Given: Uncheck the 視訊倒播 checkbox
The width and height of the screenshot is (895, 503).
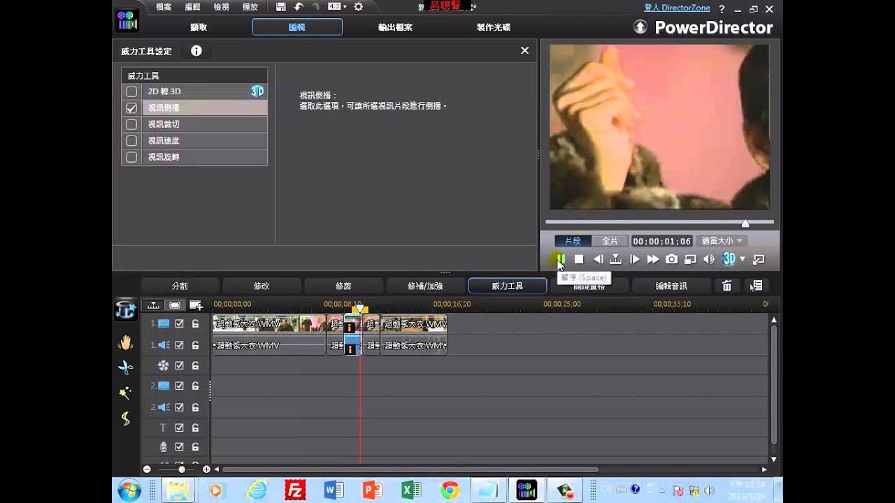Looking at the screenshot, I should [131, 108].
